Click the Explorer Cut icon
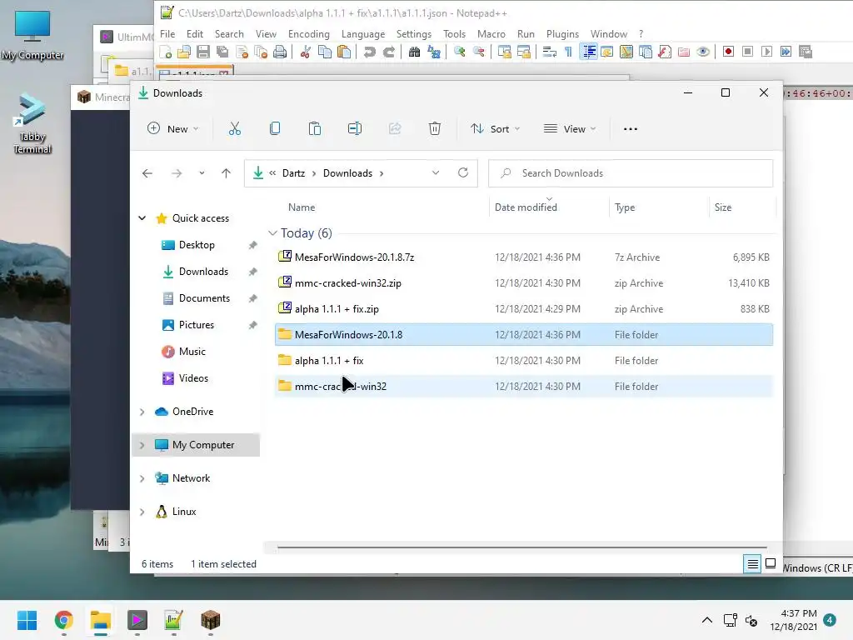 pyautogui.click(x=234, y=129)
